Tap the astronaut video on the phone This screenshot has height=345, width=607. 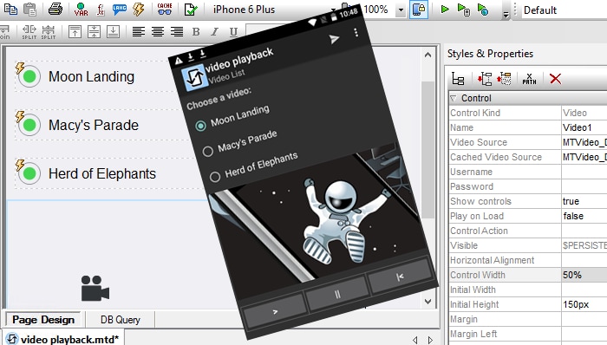click(x=317, y=217)
